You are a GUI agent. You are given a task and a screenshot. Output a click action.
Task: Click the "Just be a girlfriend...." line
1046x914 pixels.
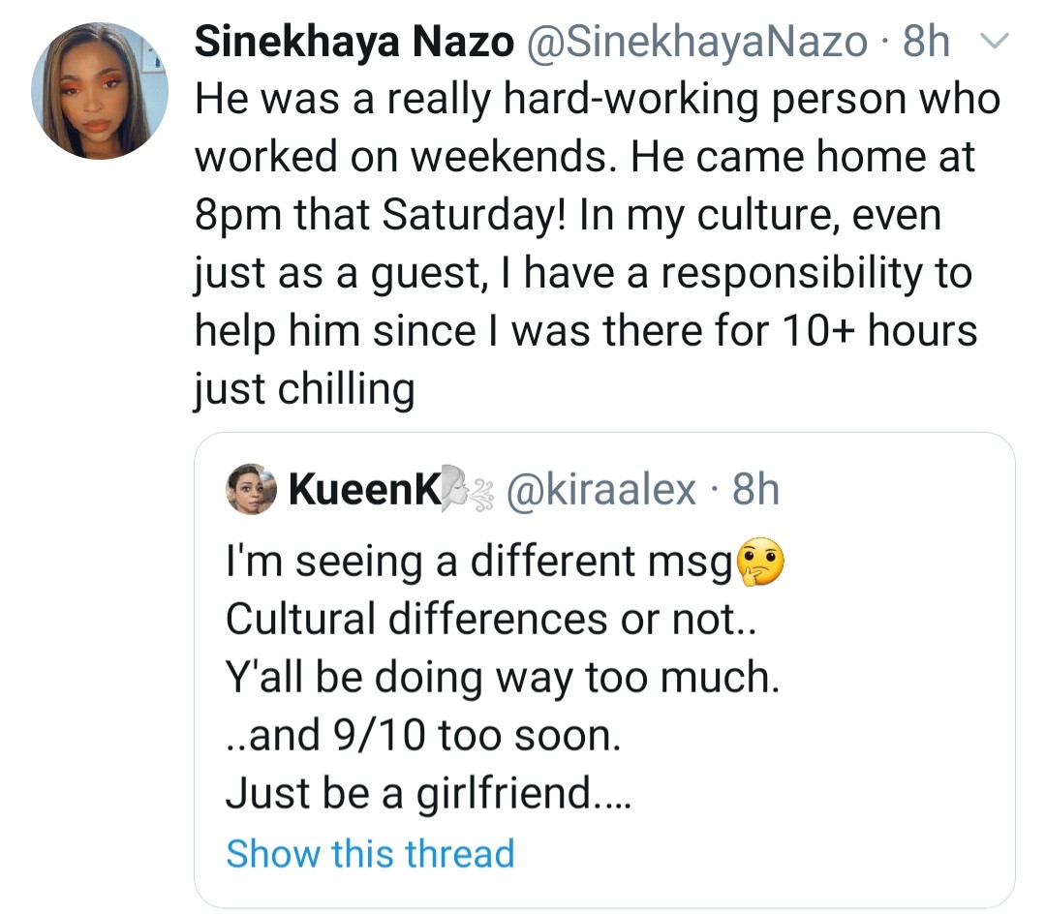pyautogui.click(x=429, y=795)
